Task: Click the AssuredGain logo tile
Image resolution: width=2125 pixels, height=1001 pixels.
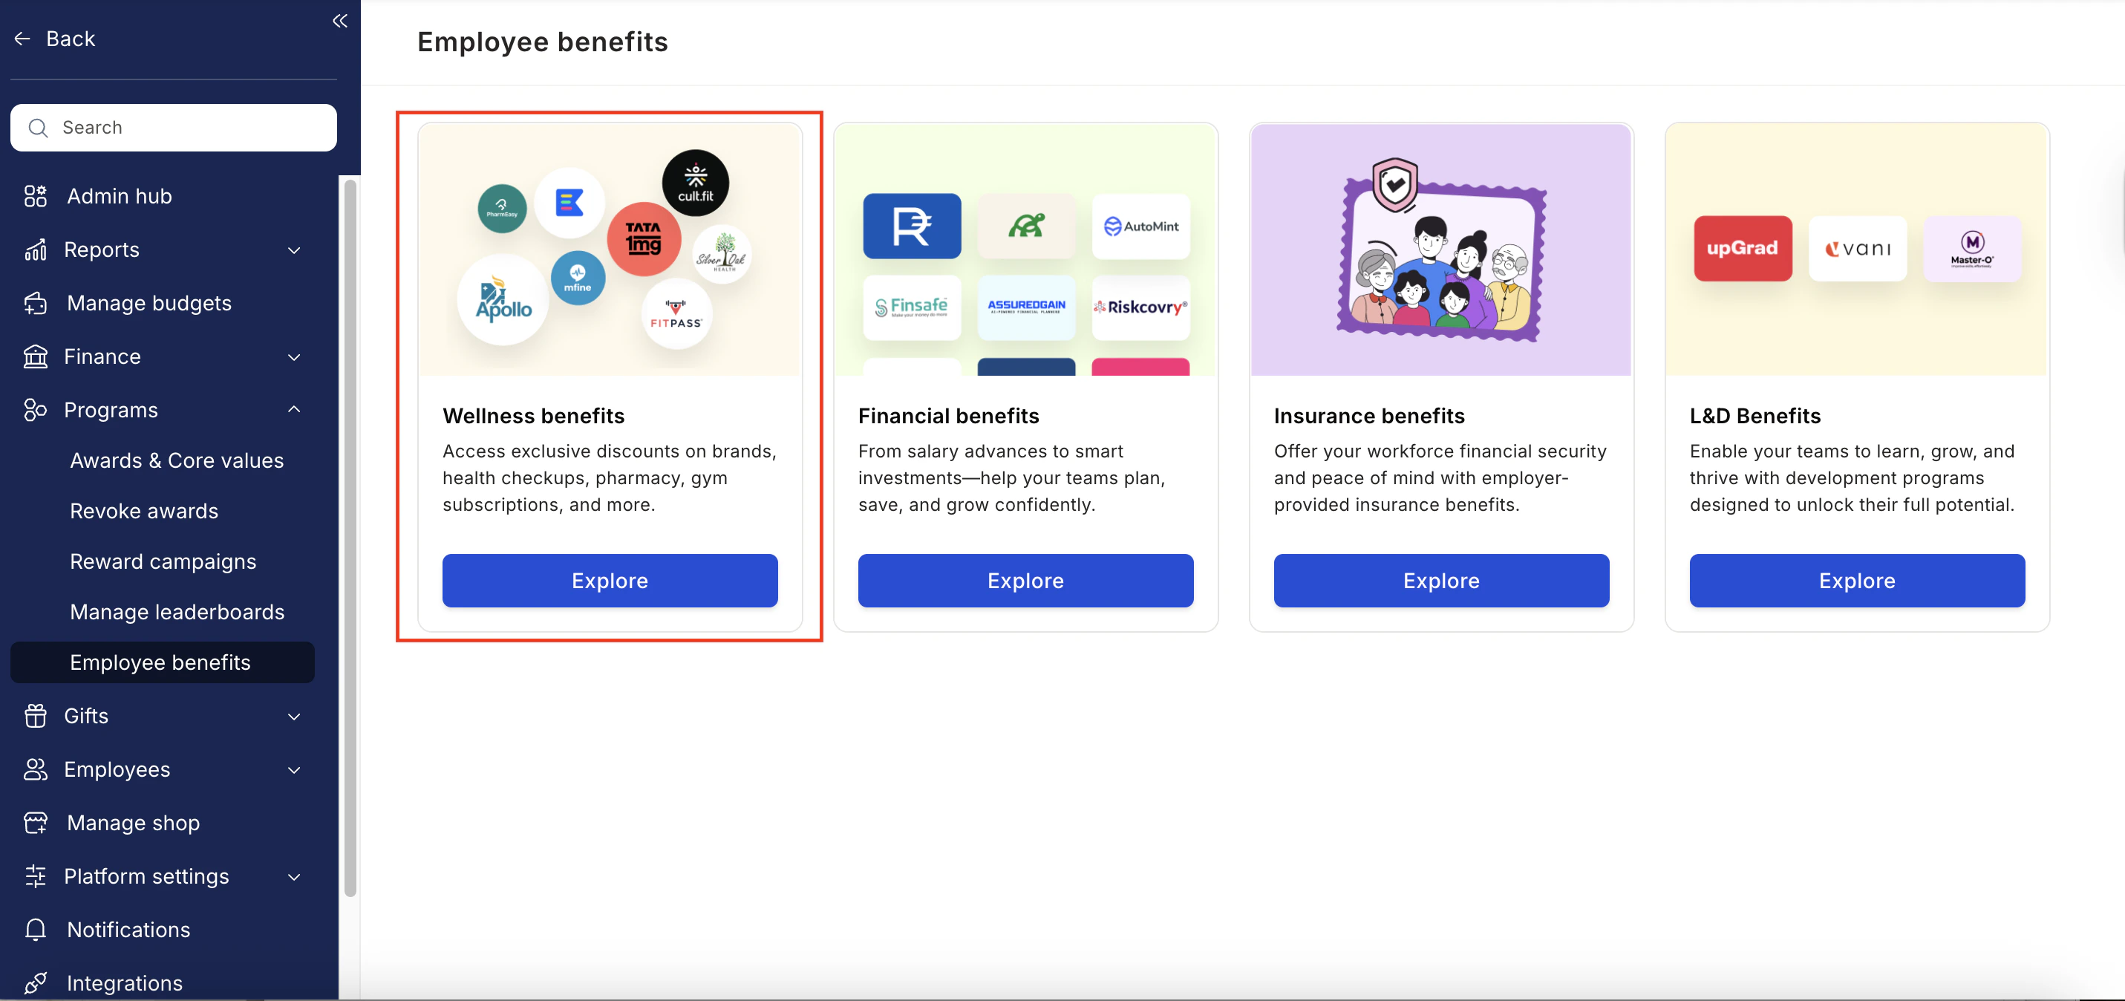Action: (1026, 308)
